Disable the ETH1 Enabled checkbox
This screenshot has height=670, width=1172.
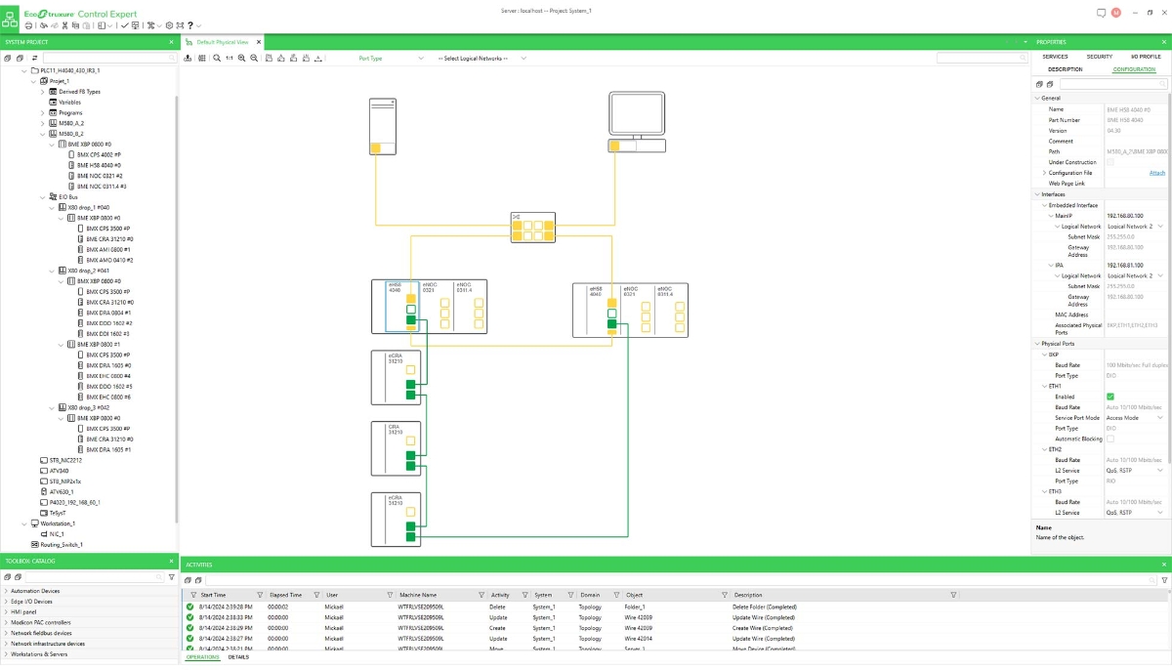tap(1109, 397)
